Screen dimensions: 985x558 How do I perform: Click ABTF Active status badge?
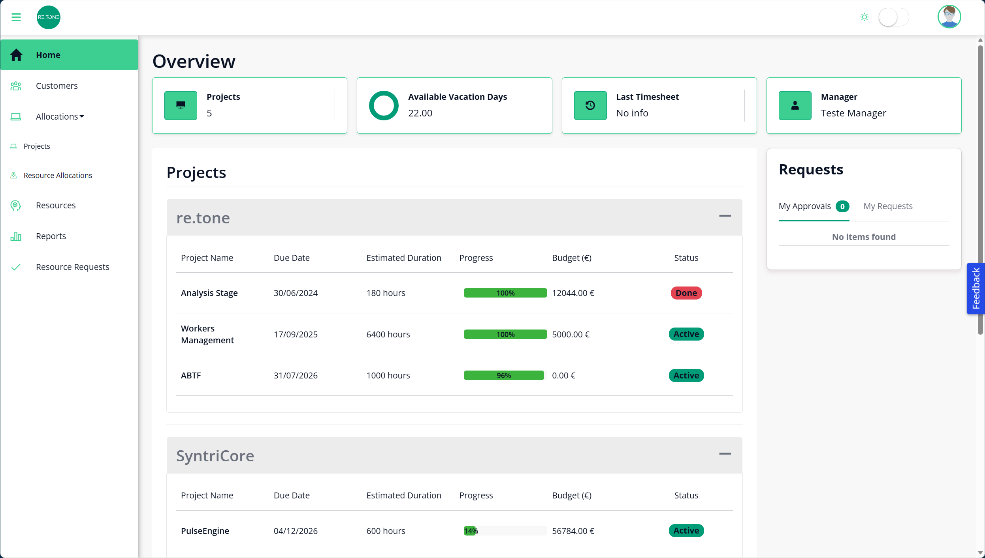pyautogui.click(x=686, y=375)
